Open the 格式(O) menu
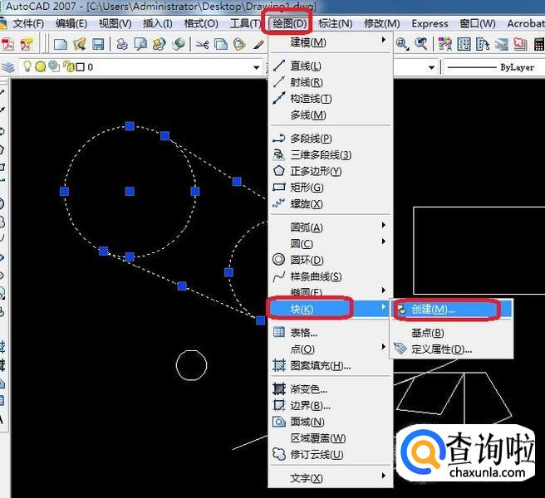 pos(201,23)
